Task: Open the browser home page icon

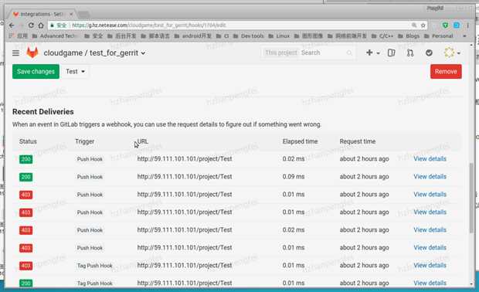Action: [x=41, y=25]
